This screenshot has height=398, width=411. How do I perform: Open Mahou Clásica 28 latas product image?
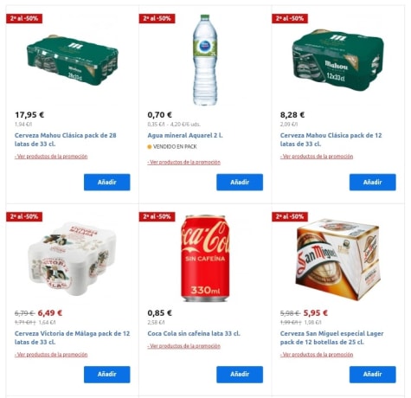coord(73,61)
